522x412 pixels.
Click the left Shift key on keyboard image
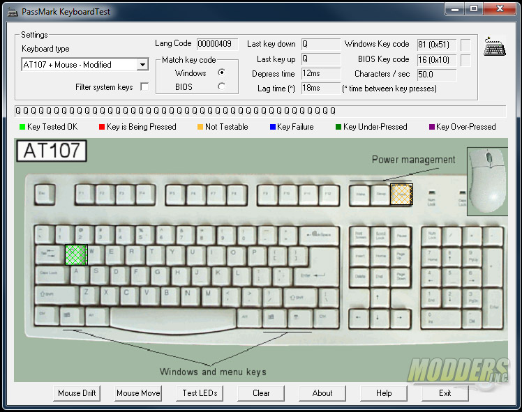click(57, 296)
